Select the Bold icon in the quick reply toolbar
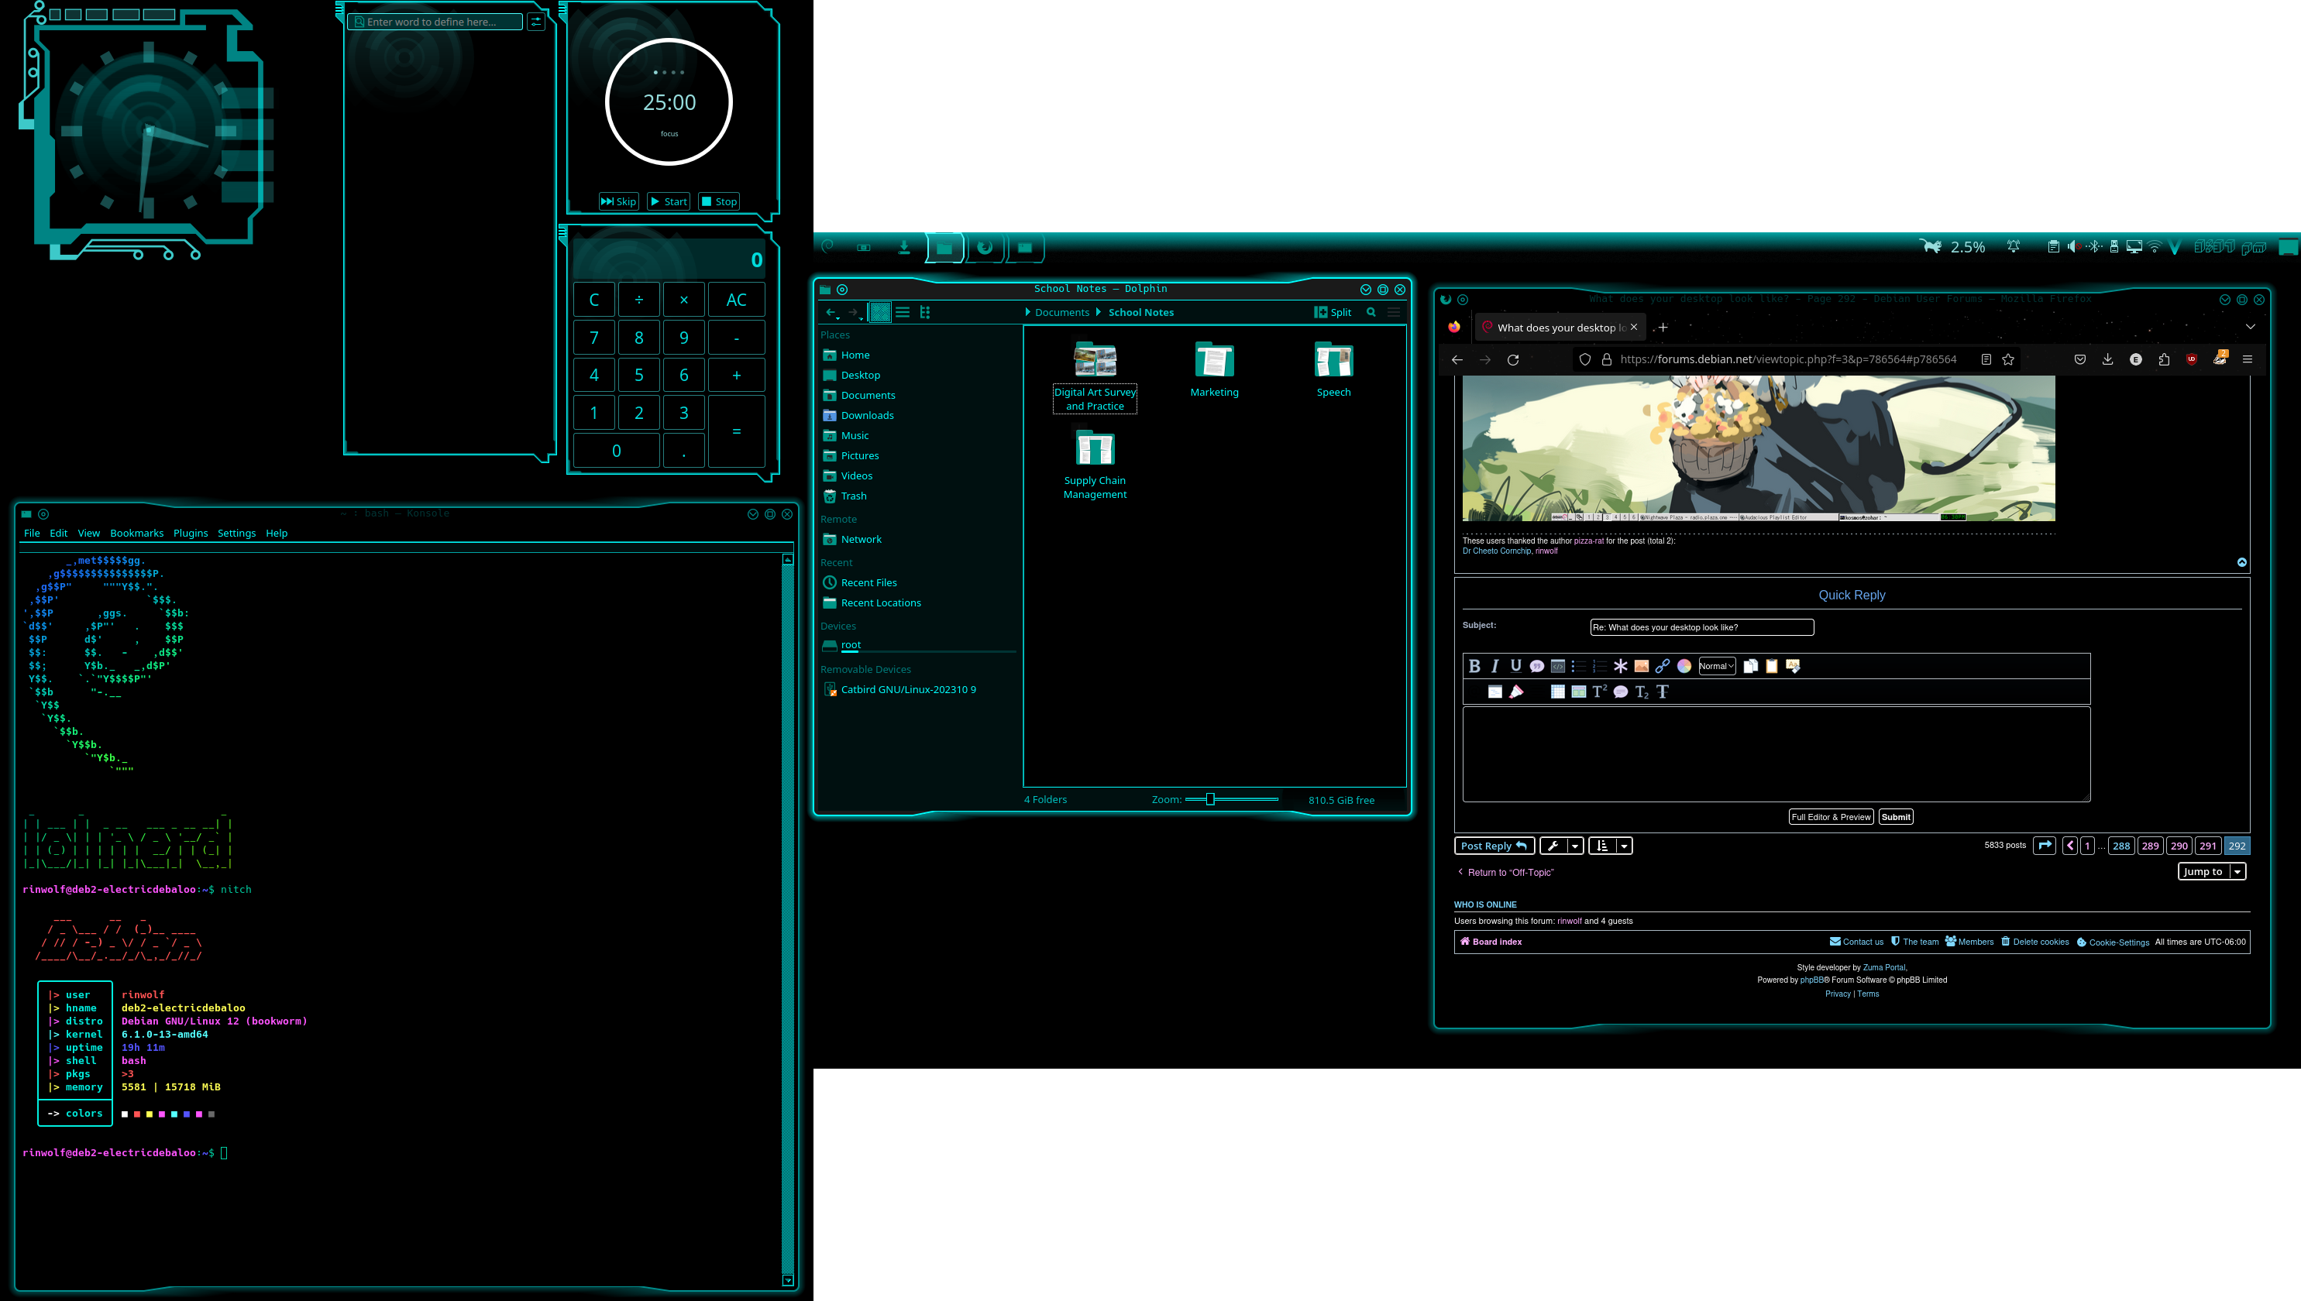Screen dimensions: 2301x1301 click(x=1476, y=667)
